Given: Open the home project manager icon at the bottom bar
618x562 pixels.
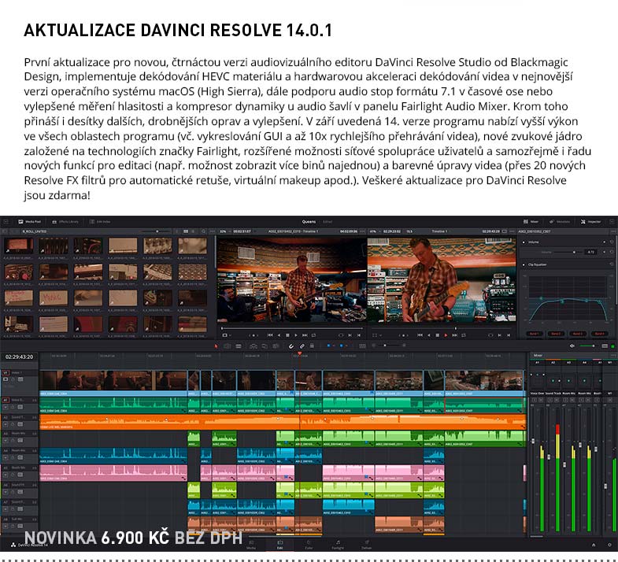Looking at the screenshot, I should (x=594, y=545).
